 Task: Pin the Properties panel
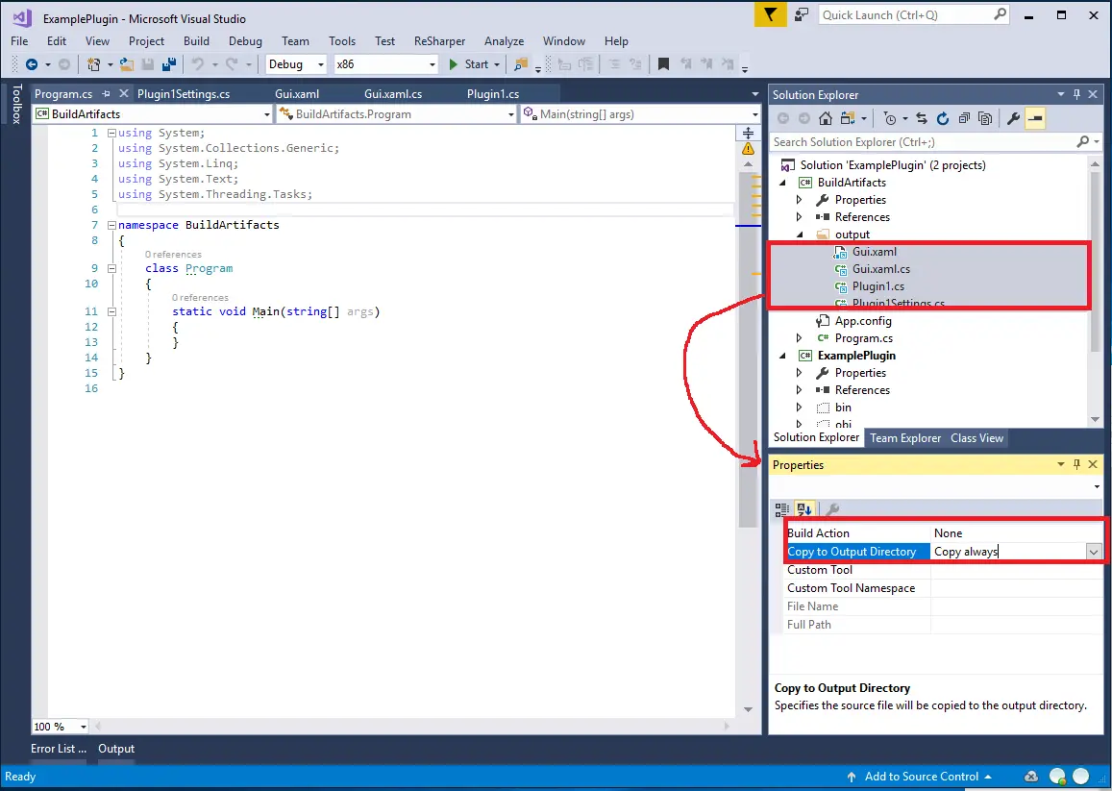click(1076, 464)
